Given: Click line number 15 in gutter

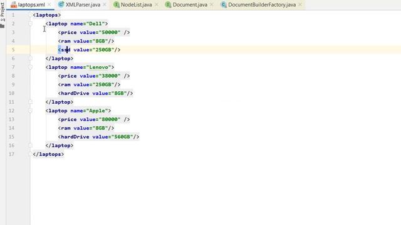Looking at the screenshot, I should point(11,137).
